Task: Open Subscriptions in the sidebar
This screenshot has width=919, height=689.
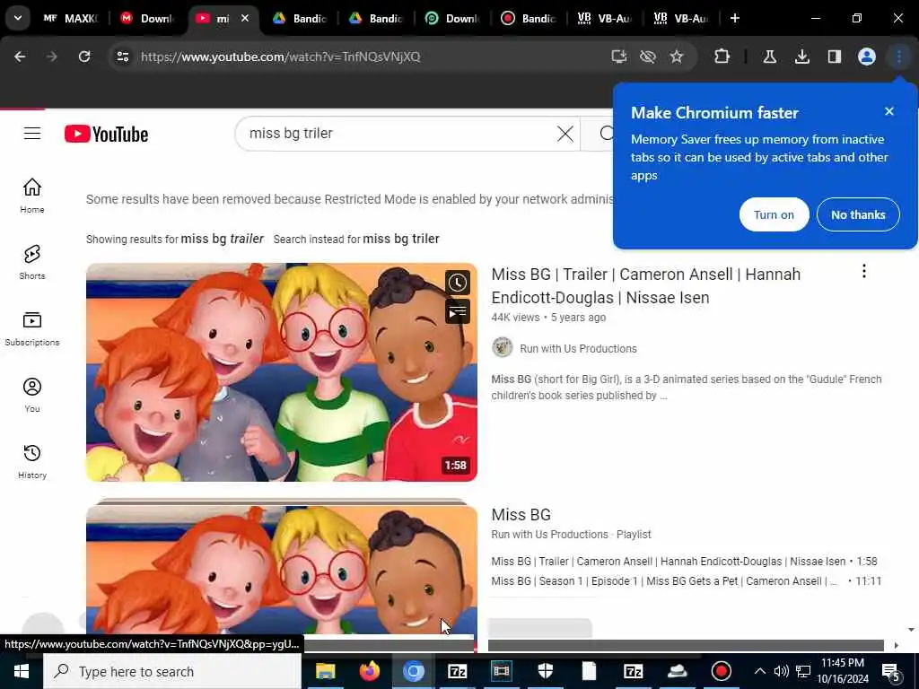Action: pyautogui.click(x=32, y=328)
